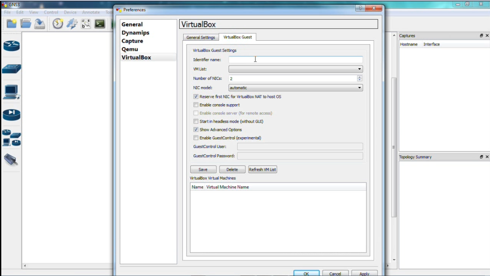Image resolution: width=490 pixels, height=276 pixels.
Task: Click the Interface column in Captures panel
Action: [x=431, y=45]
